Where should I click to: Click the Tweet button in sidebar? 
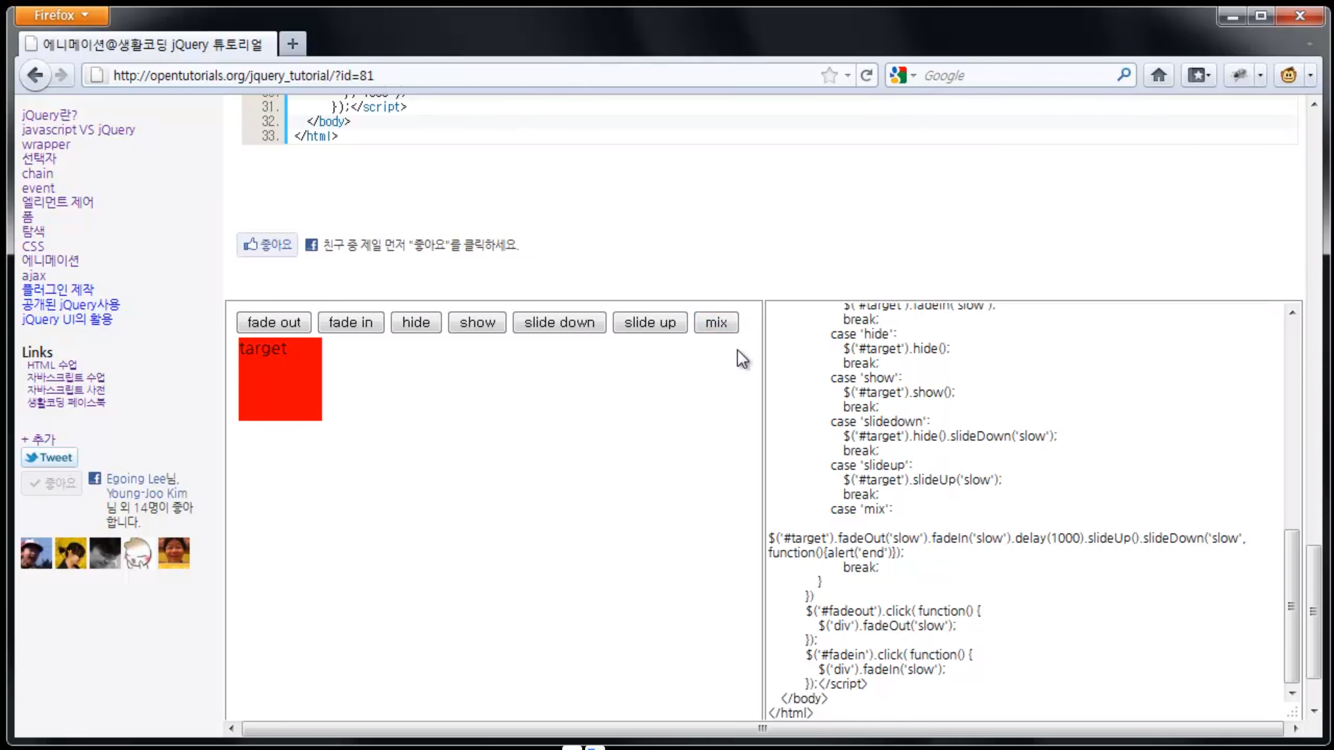(49, 458)
